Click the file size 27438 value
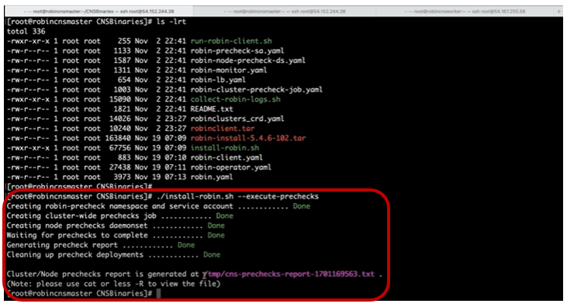The width and height of the screenshot is (567, 307). coord(120,167)
